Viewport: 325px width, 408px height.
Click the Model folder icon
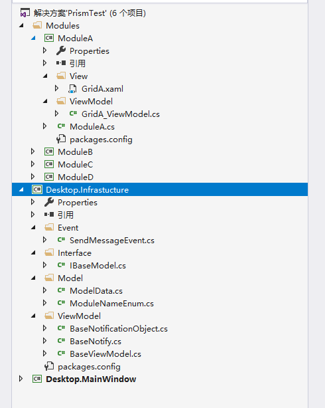coord(49,278)
